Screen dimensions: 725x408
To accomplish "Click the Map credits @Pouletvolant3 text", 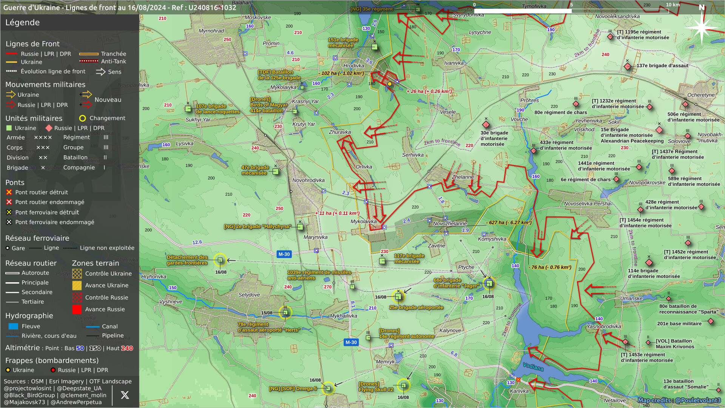I will click(679, 400).
